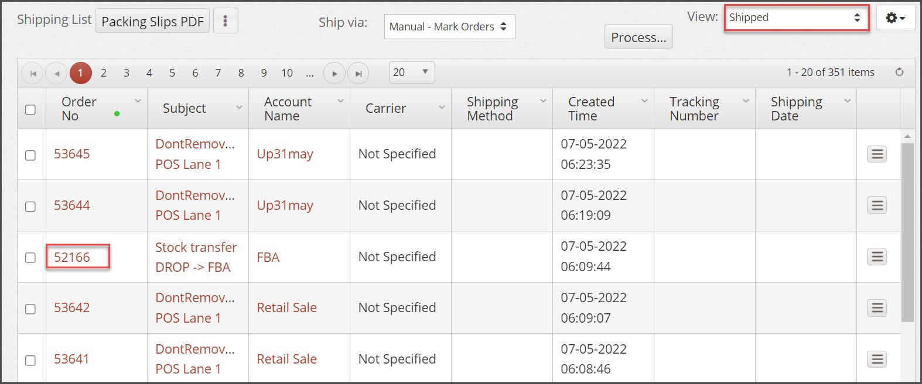The height and width of the screenshot is (384, 922).
Task: Open order 53641 link
Action: tap(71, 359)
